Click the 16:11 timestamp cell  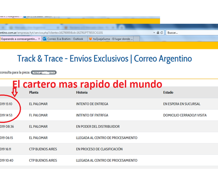click(x=6, y=149)
